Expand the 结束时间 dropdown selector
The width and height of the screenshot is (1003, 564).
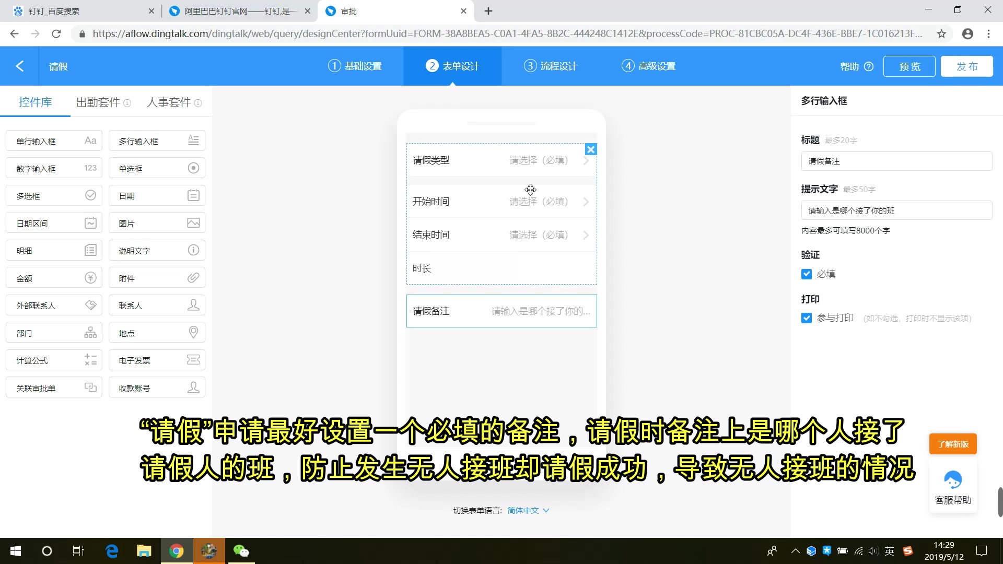pyautogui.click(x=585, y=234)
